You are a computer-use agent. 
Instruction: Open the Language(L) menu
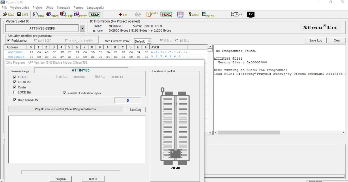pos(95,8)
